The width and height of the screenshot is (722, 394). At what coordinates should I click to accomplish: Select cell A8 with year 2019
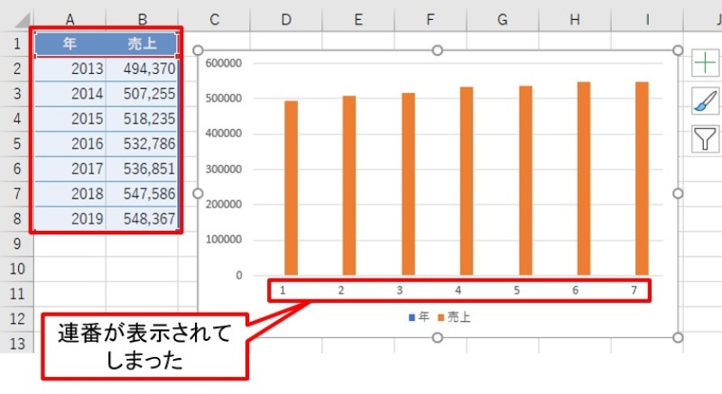(69, 217)
